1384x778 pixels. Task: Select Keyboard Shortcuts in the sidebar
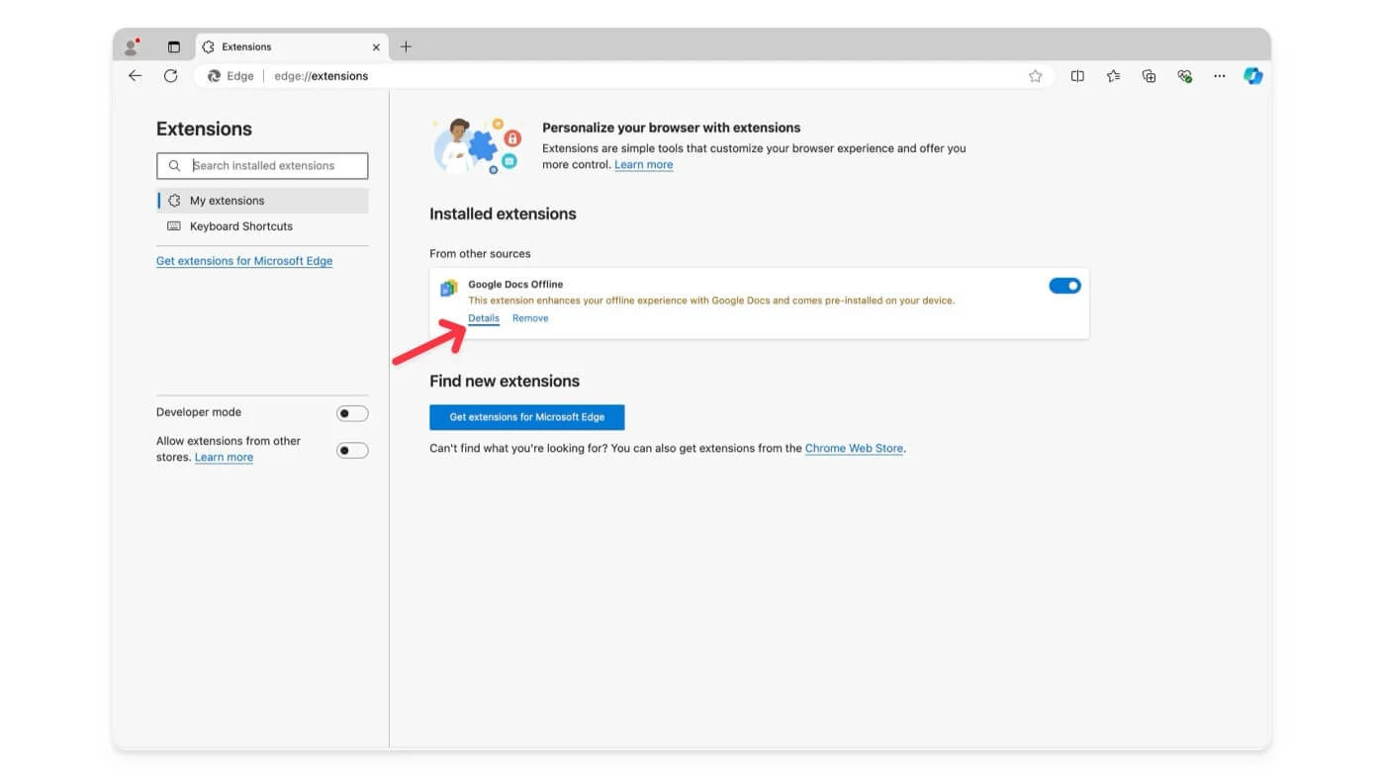[x=240, y=226]
